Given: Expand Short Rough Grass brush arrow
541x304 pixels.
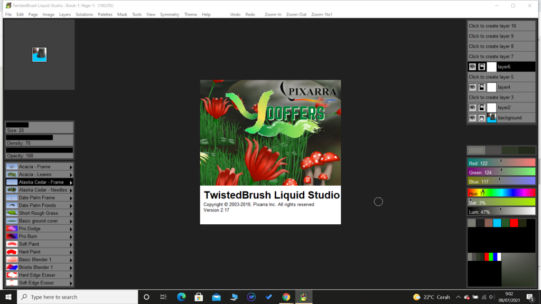Looking at the screenshot, I should (71, 214).
